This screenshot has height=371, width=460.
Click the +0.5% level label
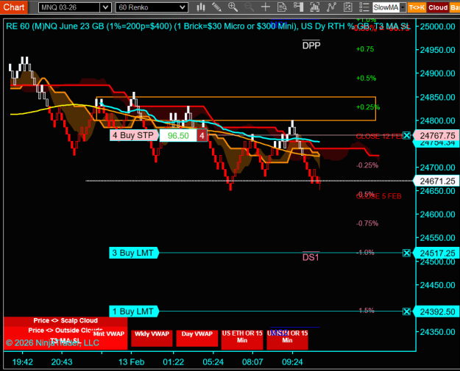[366, 78]
